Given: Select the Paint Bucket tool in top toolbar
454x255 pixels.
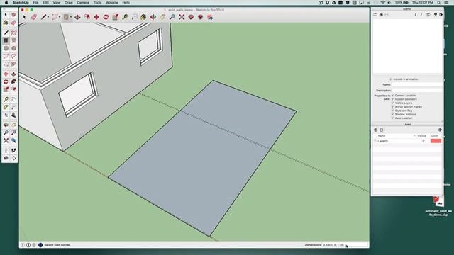Looking at the screenshot, I should pos(143,17).
